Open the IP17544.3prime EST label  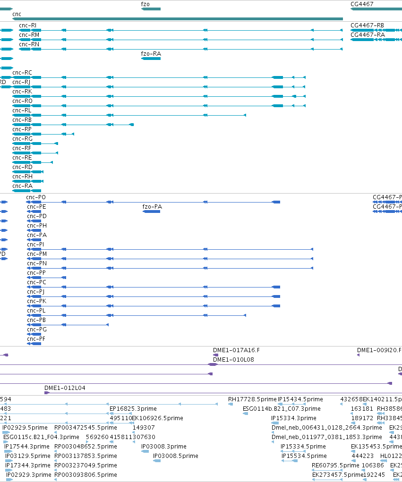click(27, 446)
